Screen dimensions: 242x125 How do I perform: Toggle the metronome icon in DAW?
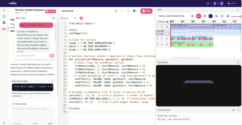(x=216, y=16)
